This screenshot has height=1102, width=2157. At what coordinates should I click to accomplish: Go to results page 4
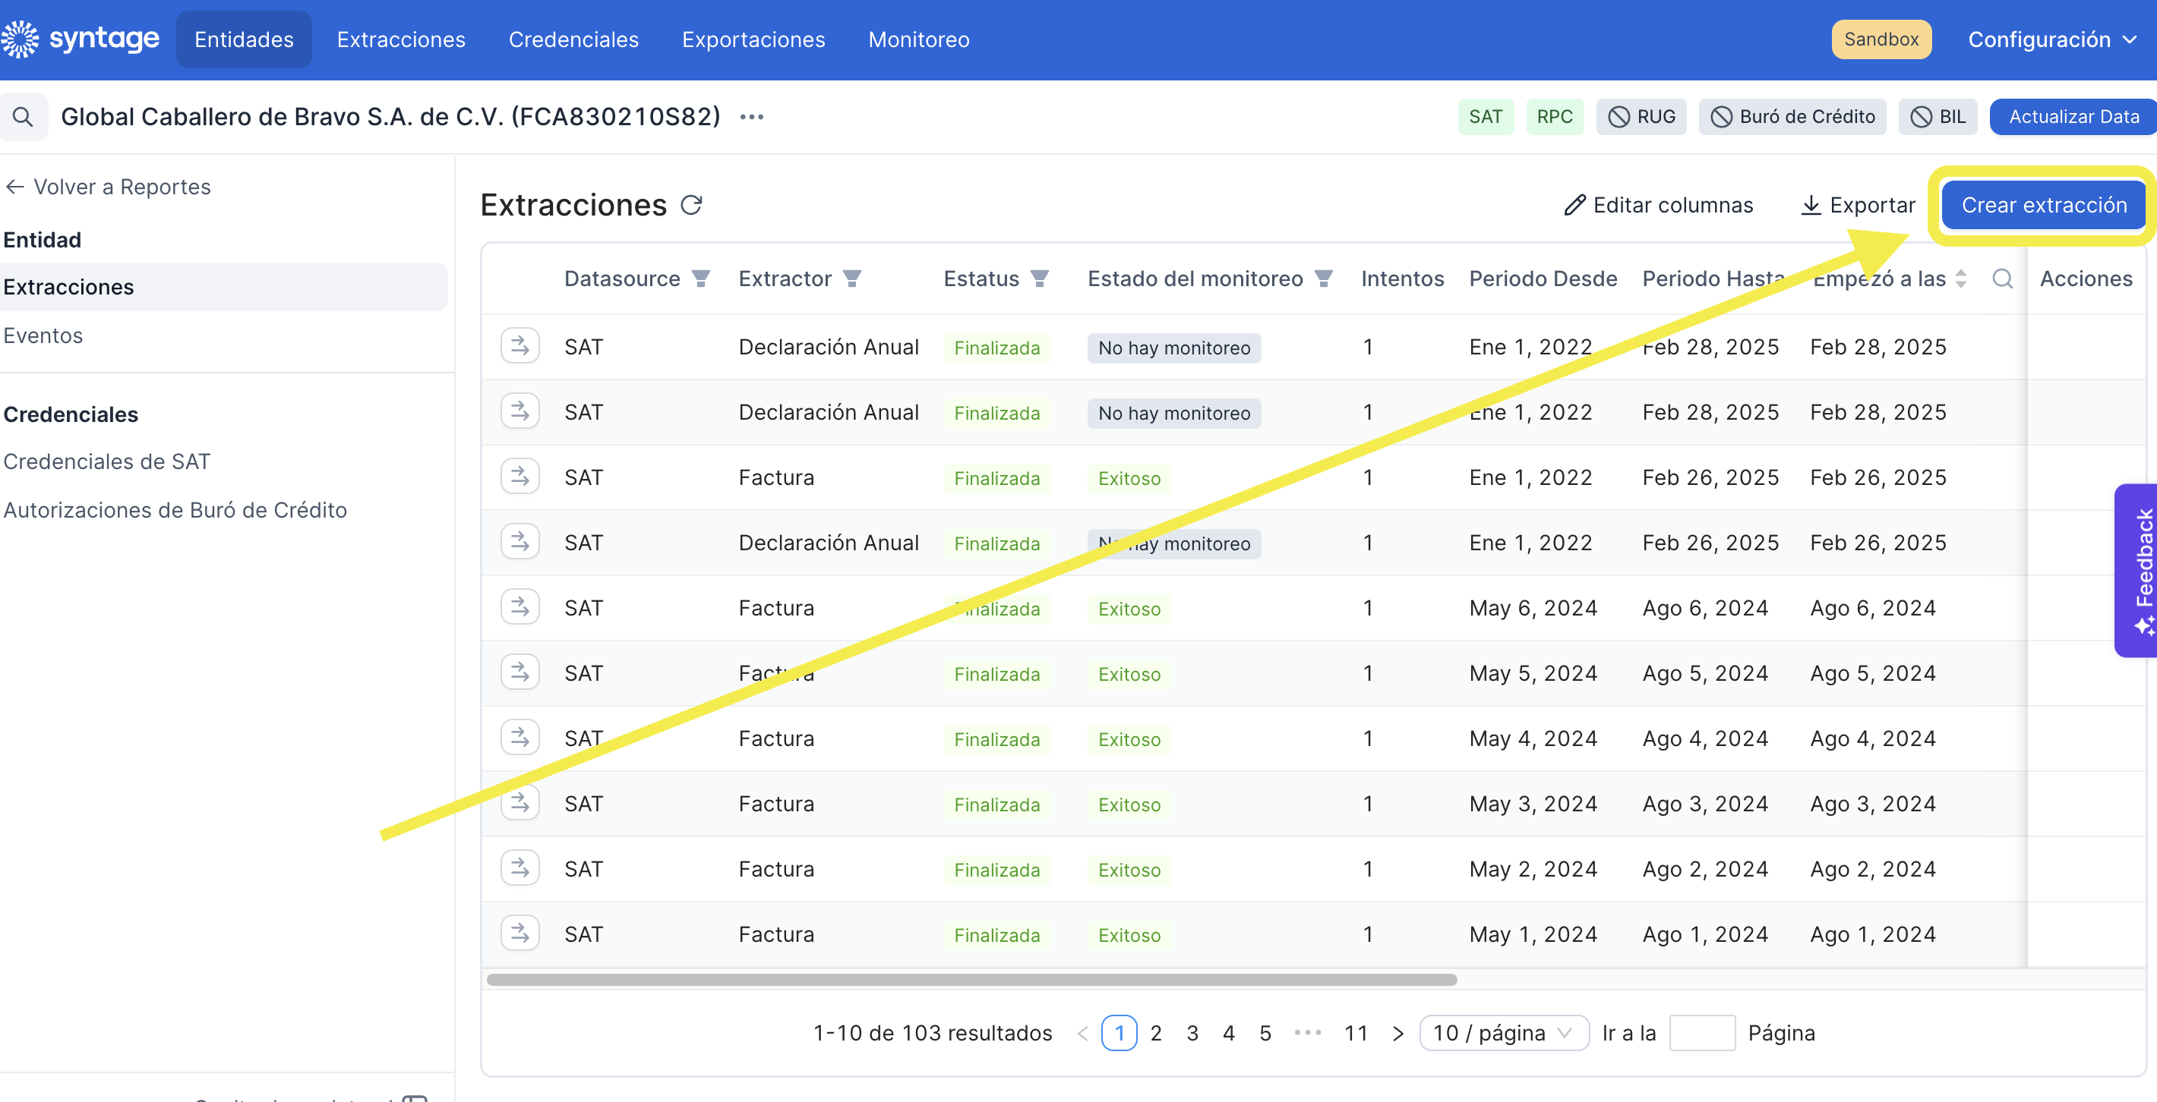[x=1228, y=1034]
